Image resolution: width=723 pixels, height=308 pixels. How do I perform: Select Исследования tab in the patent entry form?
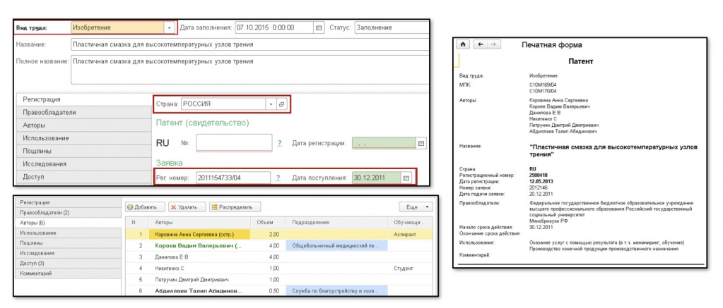pos(84,164)
